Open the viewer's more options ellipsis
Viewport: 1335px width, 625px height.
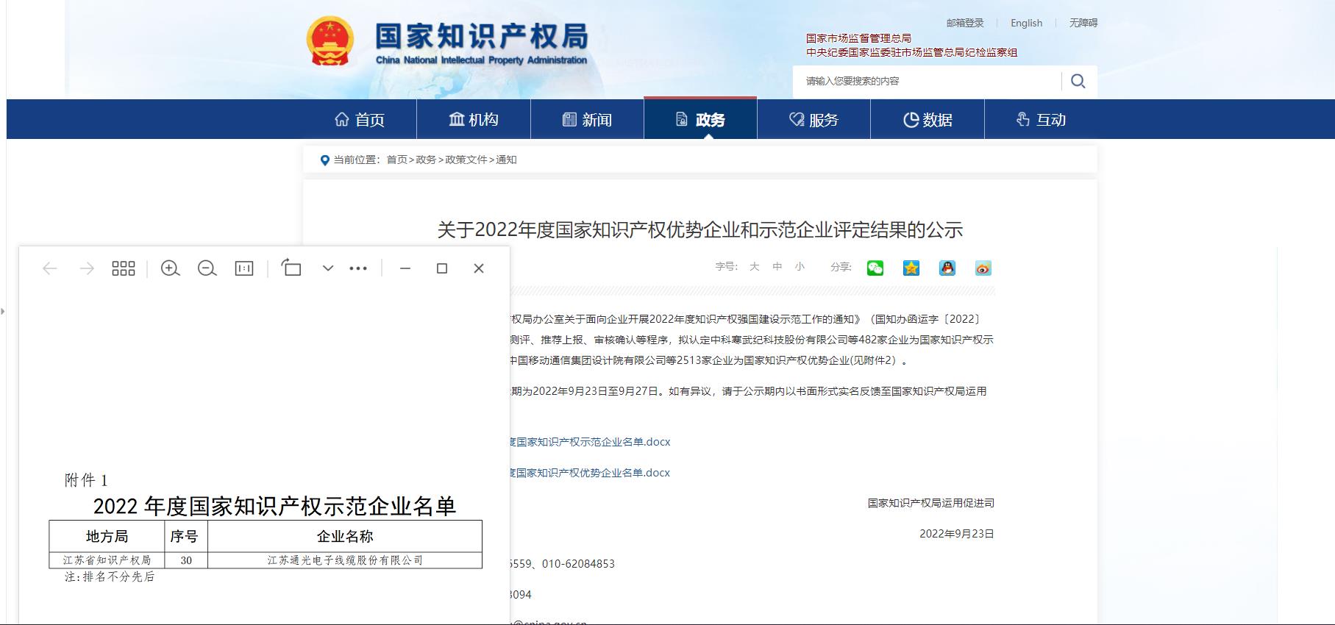pos(358,268)
